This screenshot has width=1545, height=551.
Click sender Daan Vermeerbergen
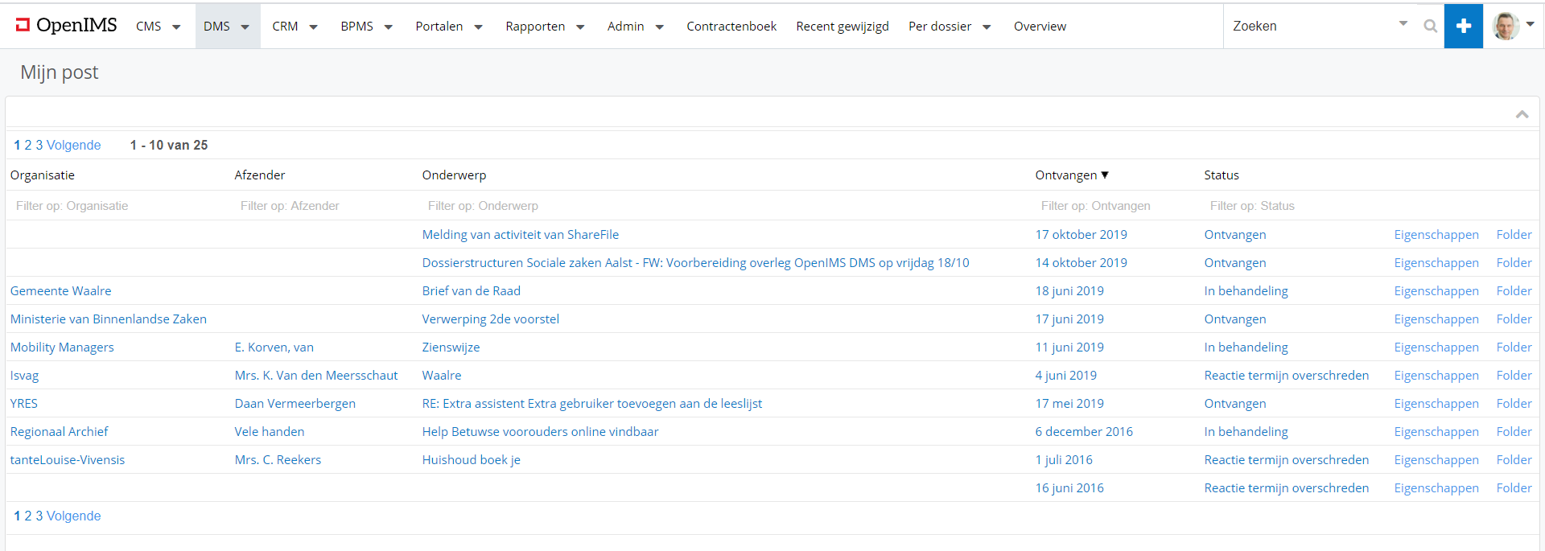click(295, 404)
